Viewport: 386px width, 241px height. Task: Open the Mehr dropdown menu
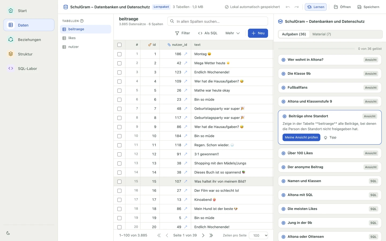pos(232,33)
